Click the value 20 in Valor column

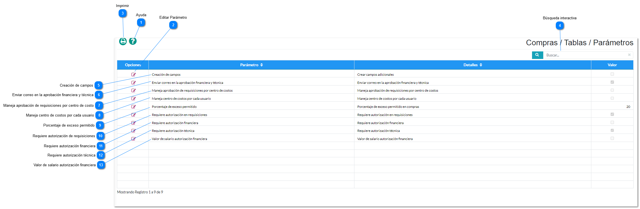point(628,107)
